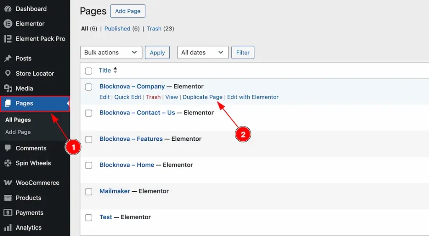Click the Dashboard gauge icon in sidebar
The height and width of the screenshot is (236, 429).
pyautogui.click(x=8, y=9)
